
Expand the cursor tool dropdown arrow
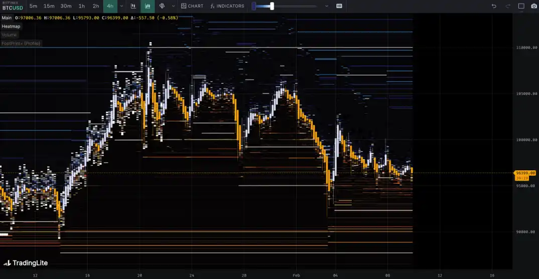[173, 6]
